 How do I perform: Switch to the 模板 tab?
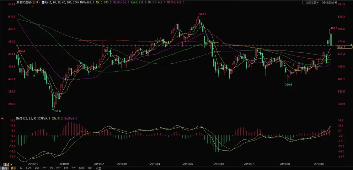point(13,168)
